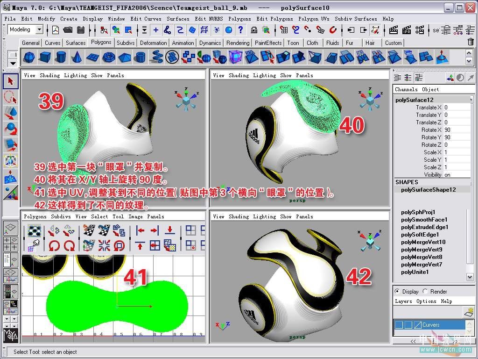This screenshot has height=359, width=478.
Task: Start an IPR render
Action: pos(407,30)
